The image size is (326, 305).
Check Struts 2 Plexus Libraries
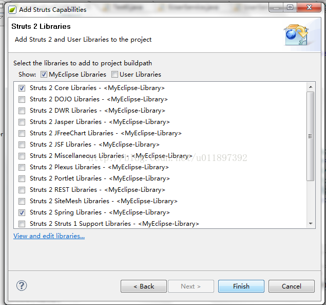pyautogui.click(x=22, y=167)
